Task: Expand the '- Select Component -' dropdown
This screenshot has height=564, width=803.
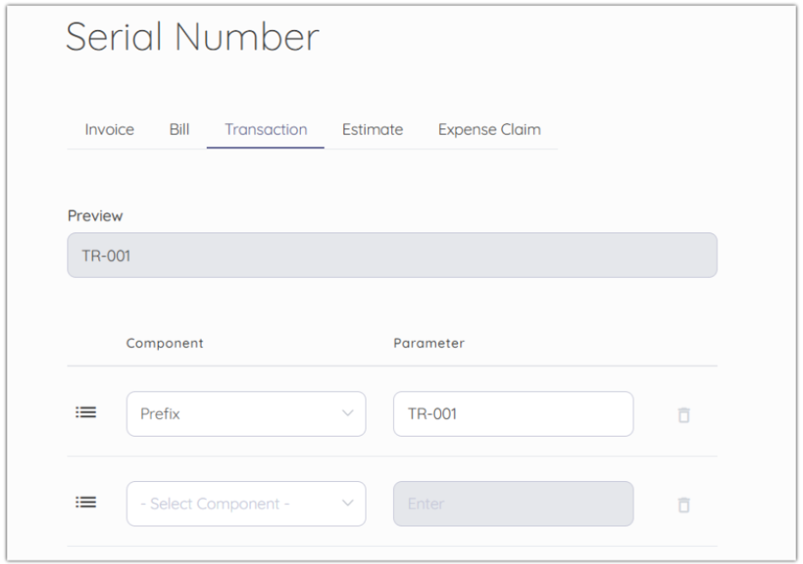Action: tap(245, 503)
